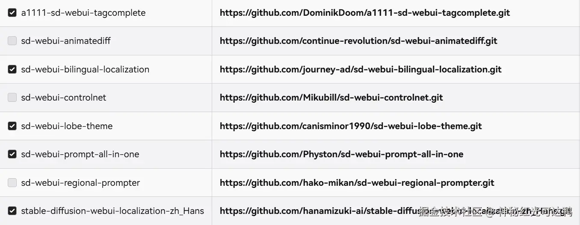Select the sd-webui-regional-prompter name label

pos(80,183)
